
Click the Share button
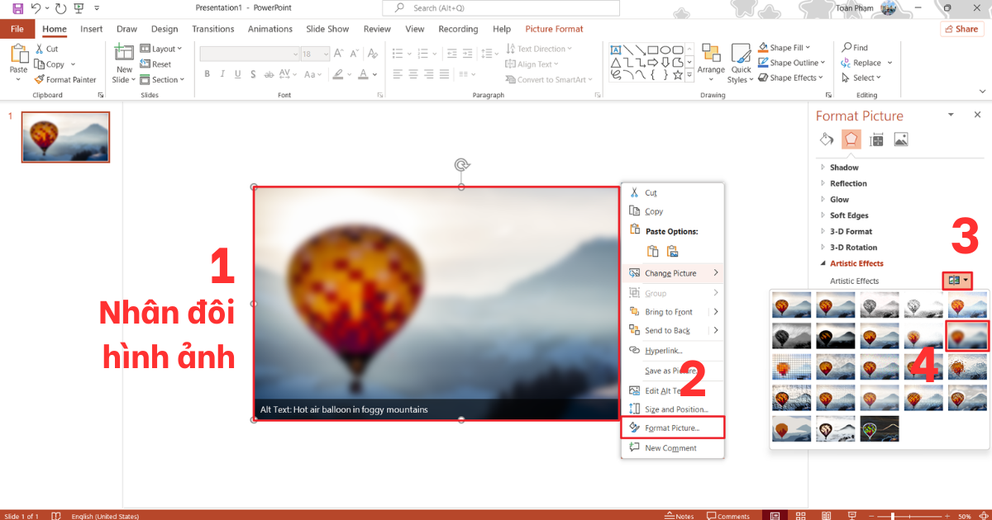[961, 28]
